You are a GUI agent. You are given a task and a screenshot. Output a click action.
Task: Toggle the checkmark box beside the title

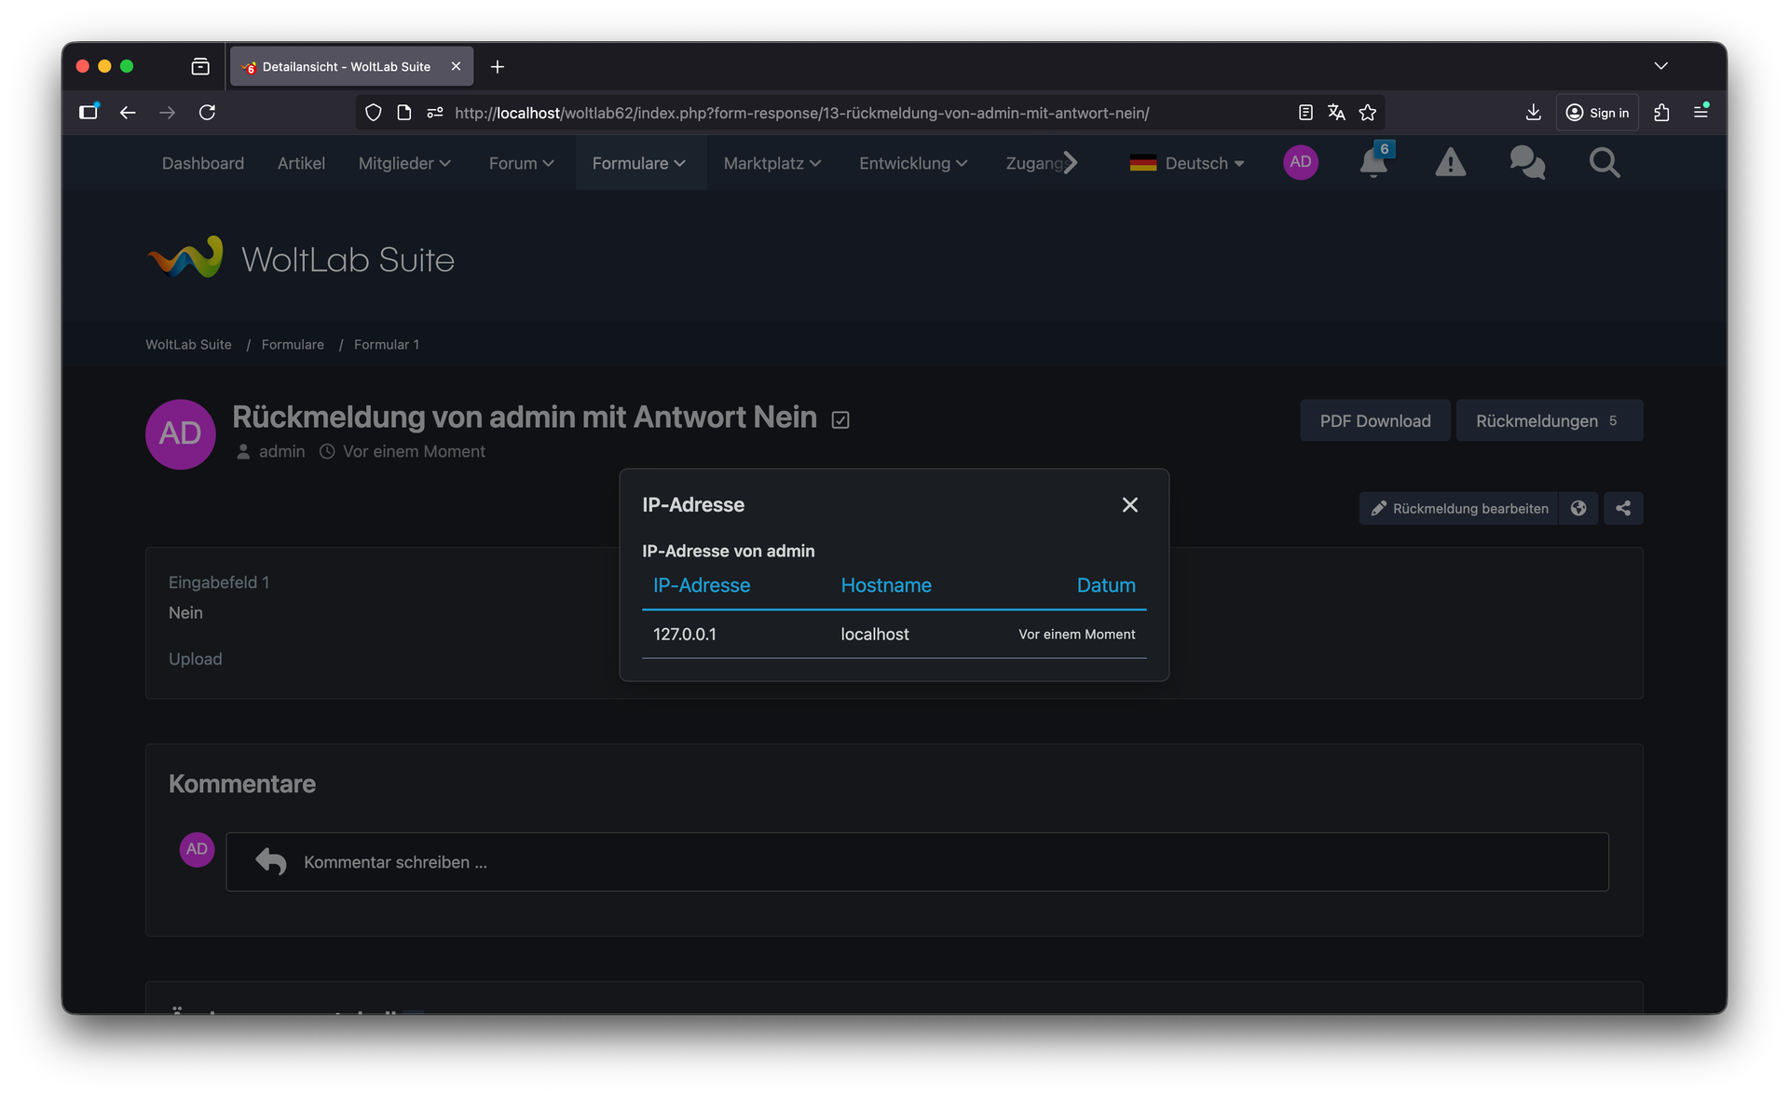840,420
